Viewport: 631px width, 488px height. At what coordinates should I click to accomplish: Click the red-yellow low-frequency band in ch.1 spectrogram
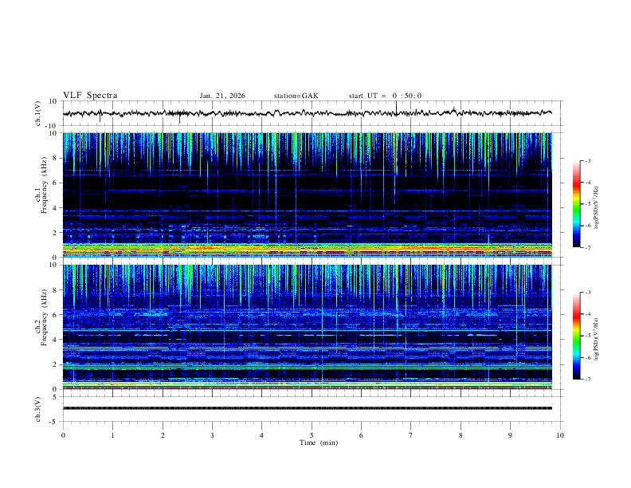click(307, 250)
